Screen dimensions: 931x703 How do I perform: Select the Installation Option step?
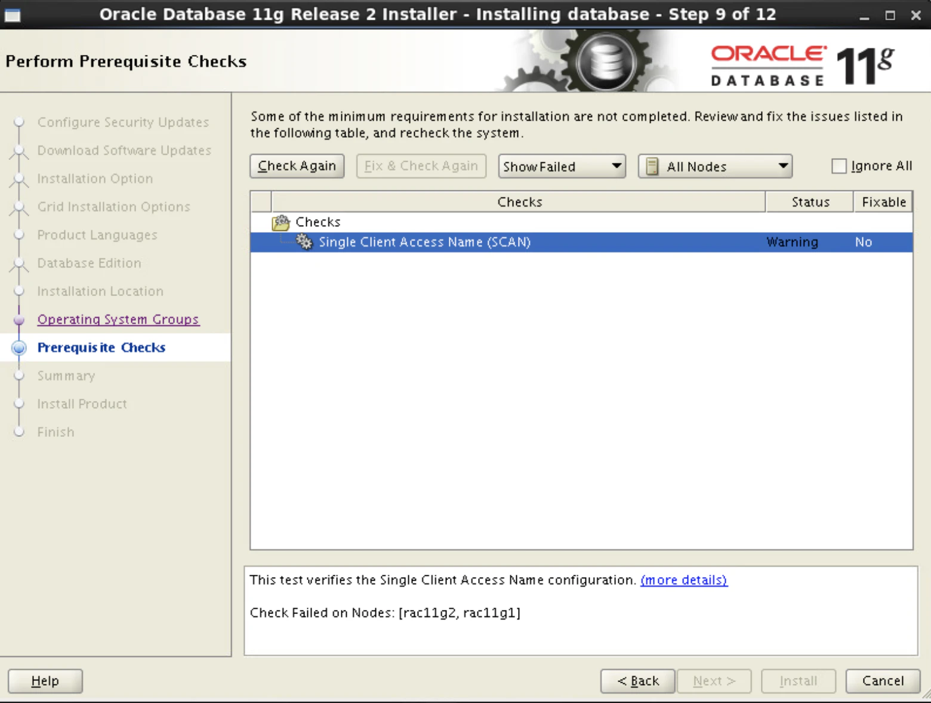(x=95, y=178)
